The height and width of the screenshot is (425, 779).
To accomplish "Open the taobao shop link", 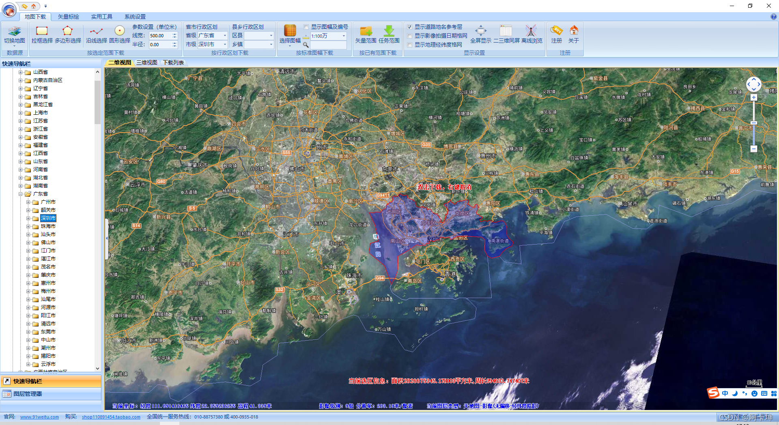I will (x=111, y=417).
